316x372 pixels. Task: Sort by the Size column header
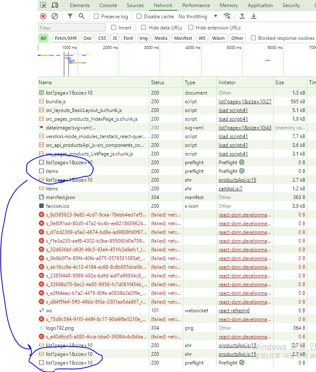click(290, 83)
